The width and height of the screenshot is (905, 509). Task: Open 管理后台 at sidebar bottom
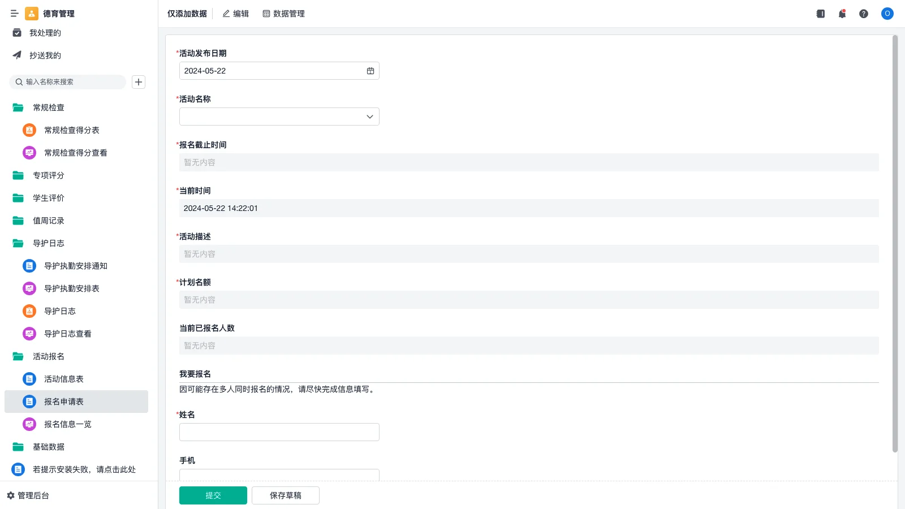pos(28,495)
